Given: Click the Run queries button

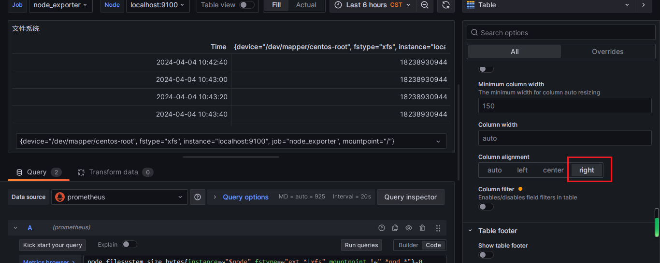Looking at the screenshot, I should click(361, 245).
